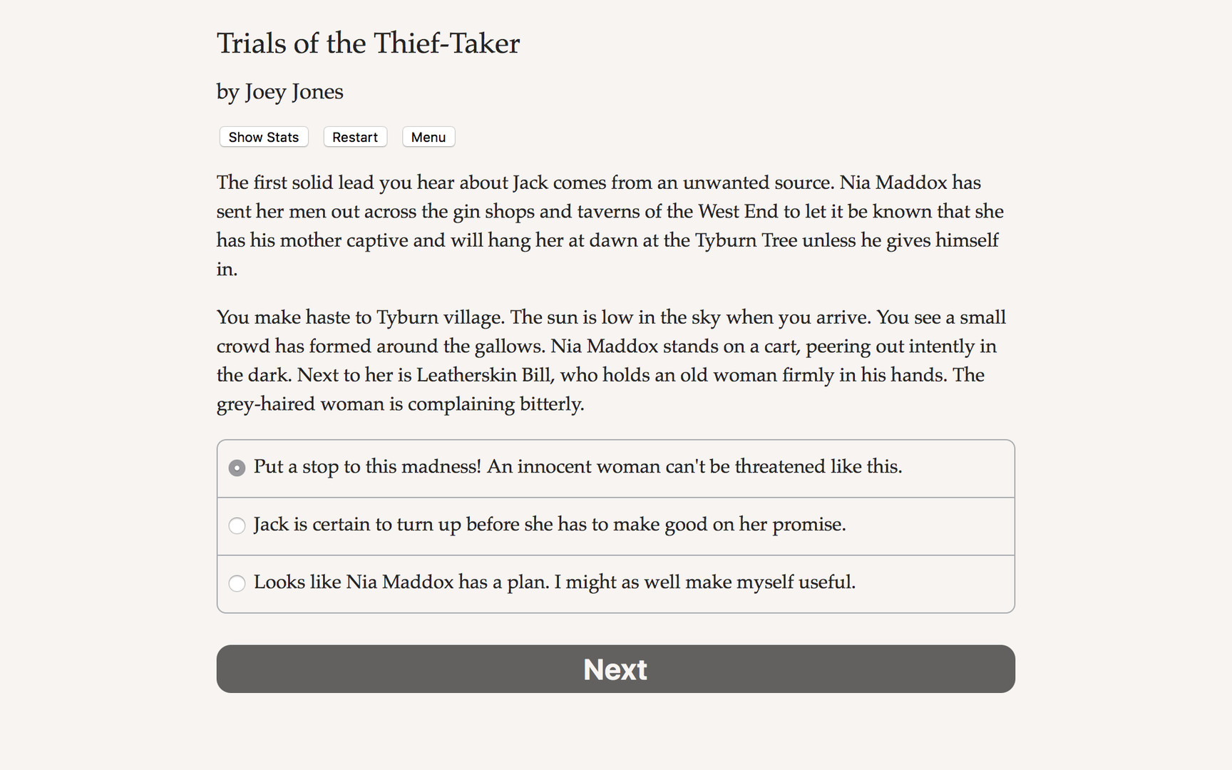Activate the third response option's radio control
This screenshot has height=770, width=1232.
tap(237, 583)
